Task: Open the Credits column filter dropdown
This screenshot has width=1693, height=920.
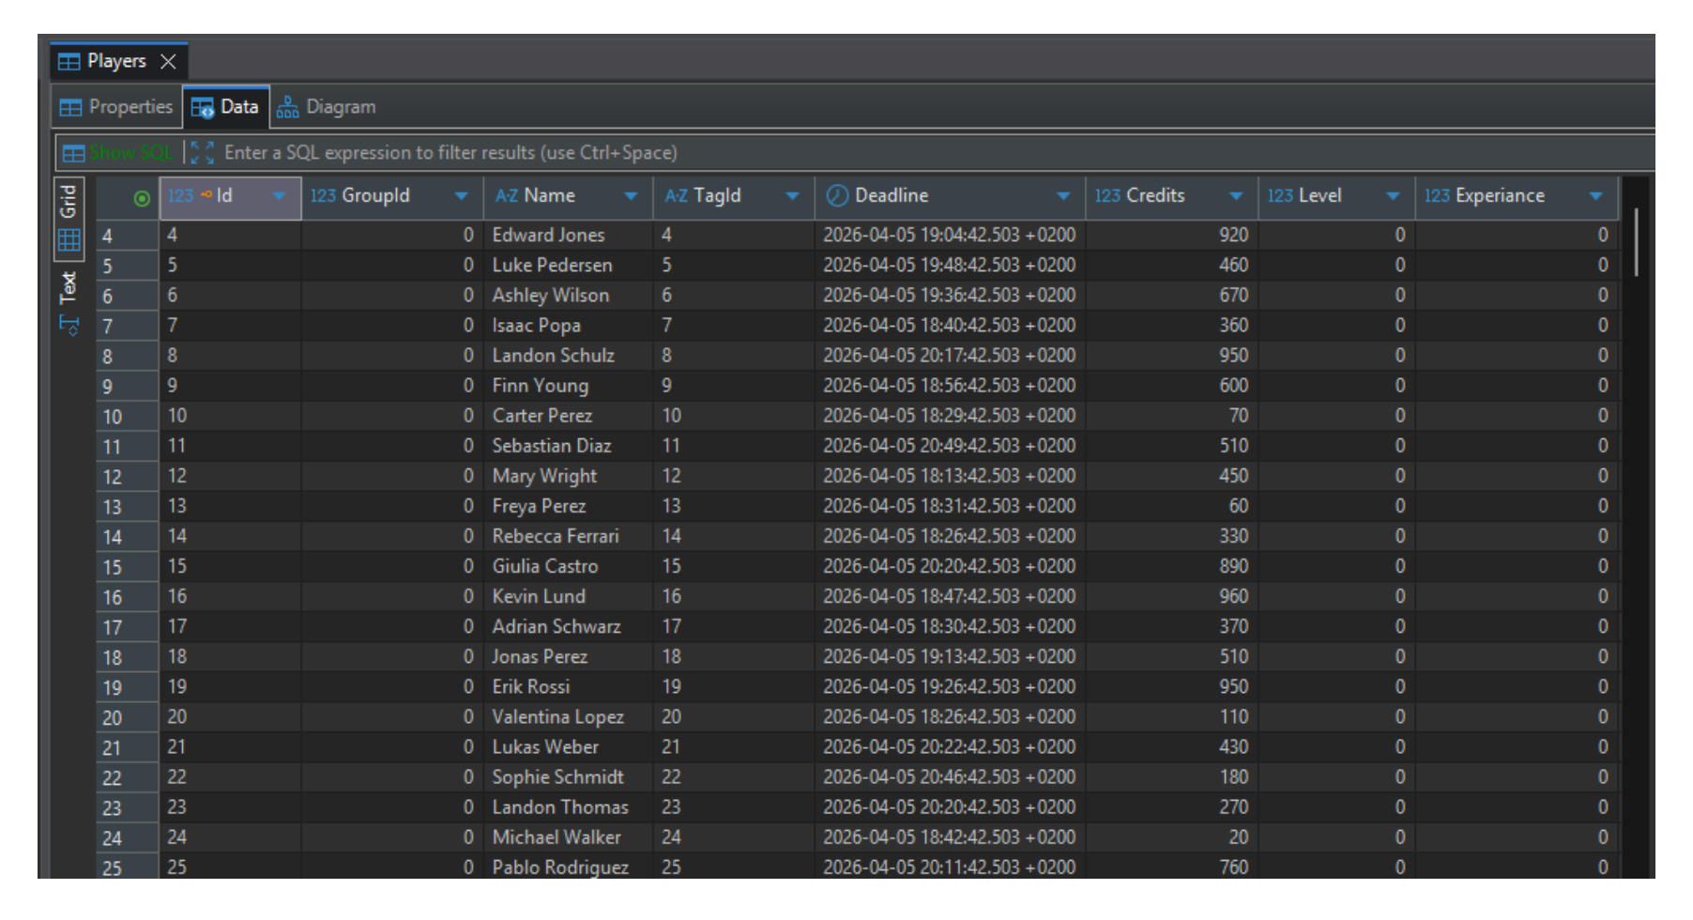Action: [x=1236, y=196]
